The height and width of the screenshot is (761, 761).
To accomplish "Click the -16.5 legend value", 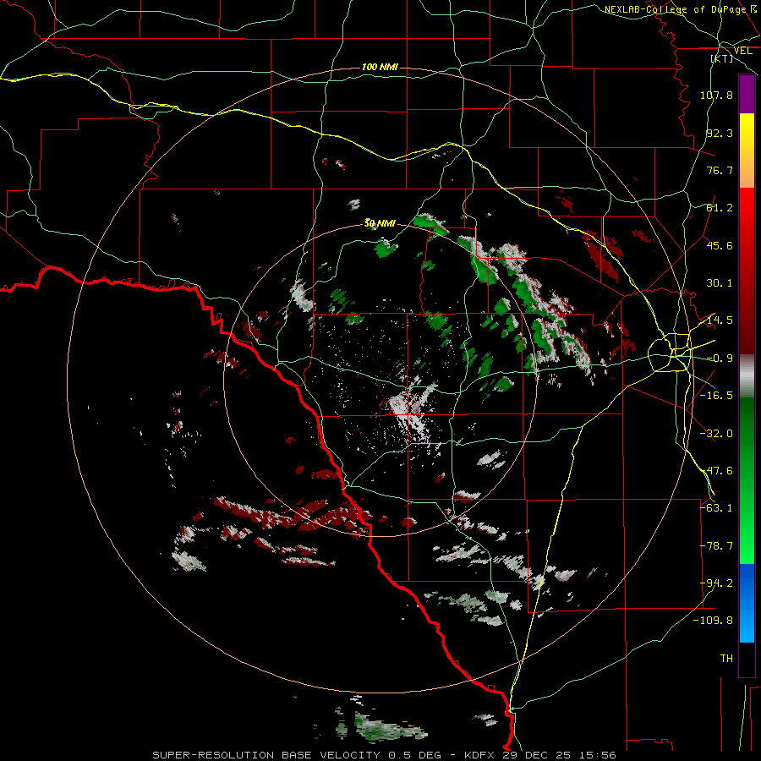I will click(x=716, y=396).
